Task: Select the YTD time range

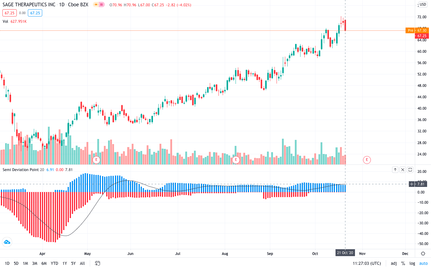Action: (x=54, y=263)
